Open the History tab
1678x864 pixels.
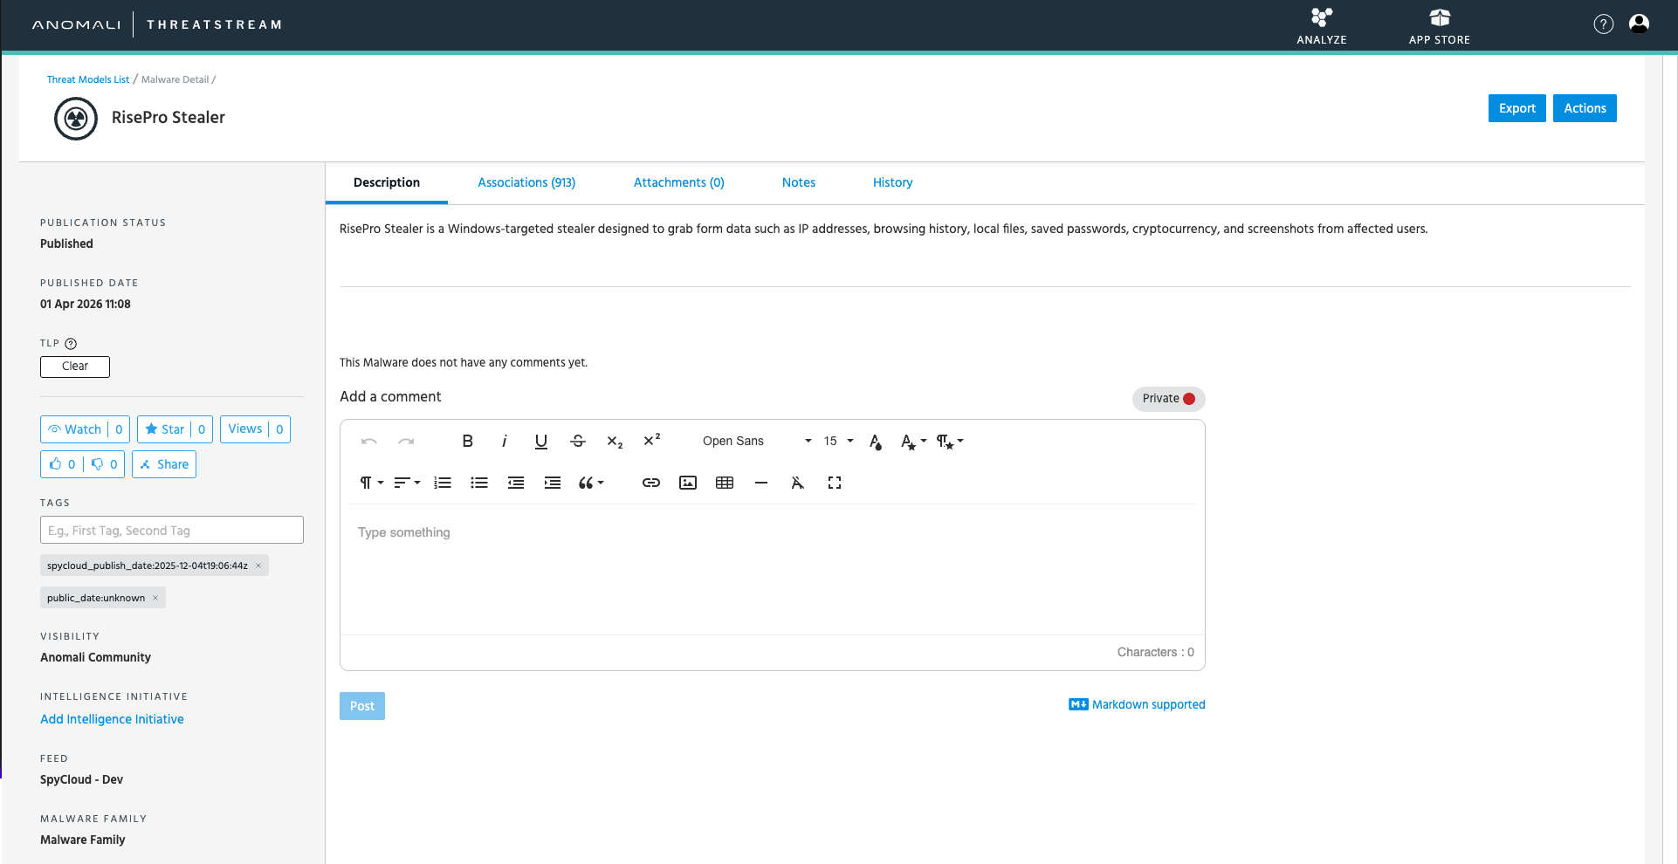(892, 182)
